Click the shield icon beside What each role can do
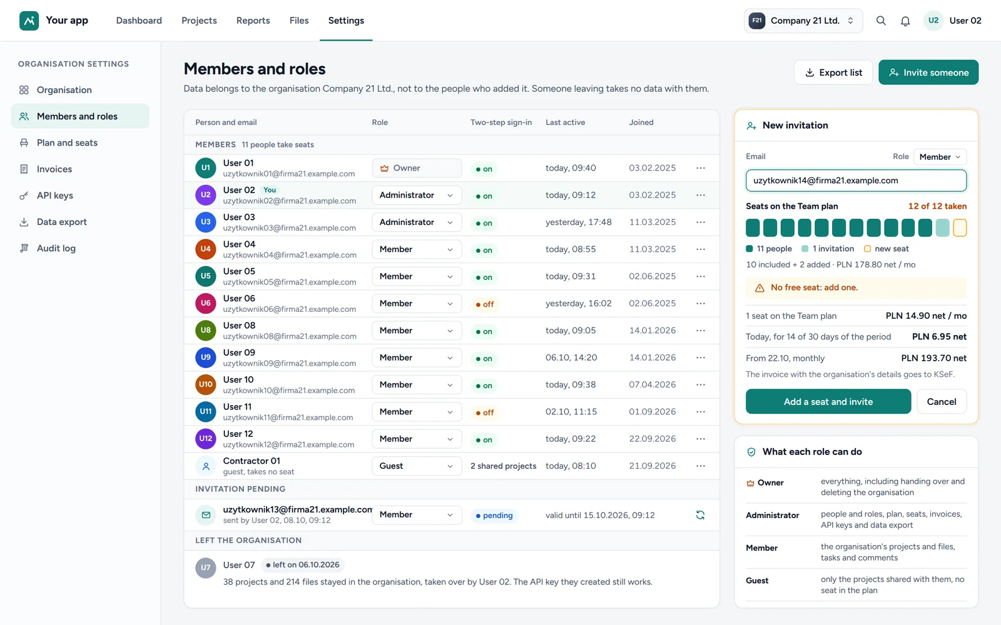The width and height of the screenshot is (1001, 625). pyautogui.click(x=751, y=452)
